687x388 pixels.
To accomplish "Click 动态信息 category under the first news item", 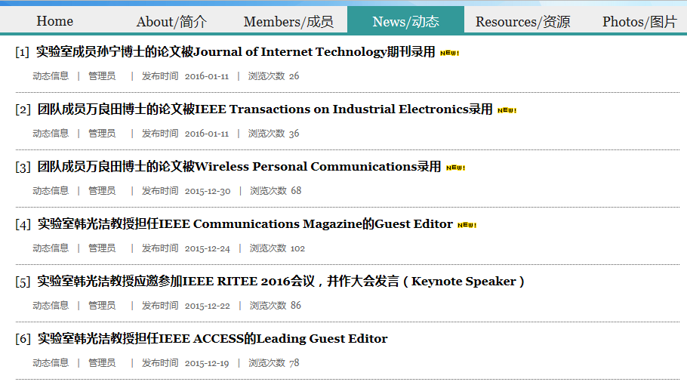I will click(51, 76).
